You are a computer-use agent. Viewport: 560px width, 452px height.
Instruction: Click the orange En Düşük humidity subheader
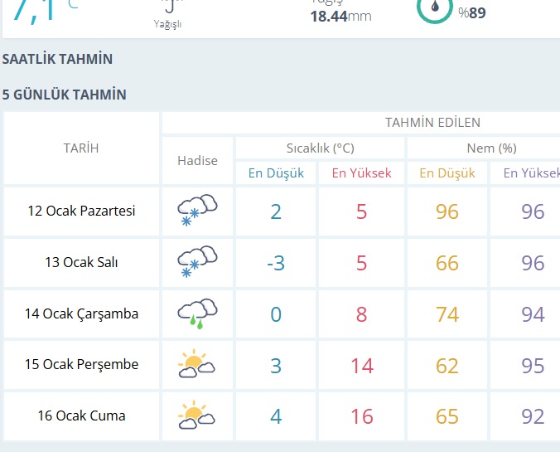447,173
